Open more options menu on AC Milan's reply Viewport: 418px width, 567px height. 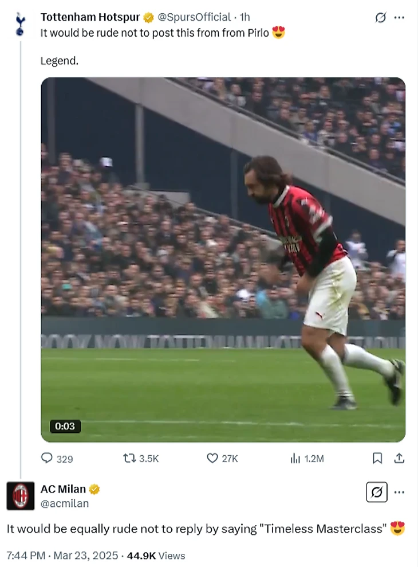400,492
